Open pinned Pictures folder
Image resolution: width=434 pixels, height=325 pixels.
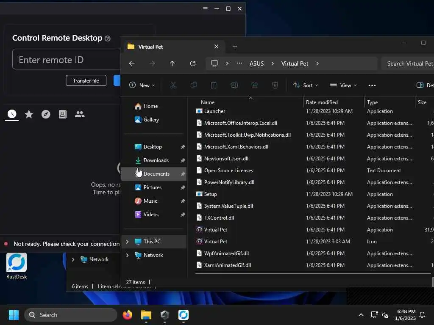tap(153, 187)
